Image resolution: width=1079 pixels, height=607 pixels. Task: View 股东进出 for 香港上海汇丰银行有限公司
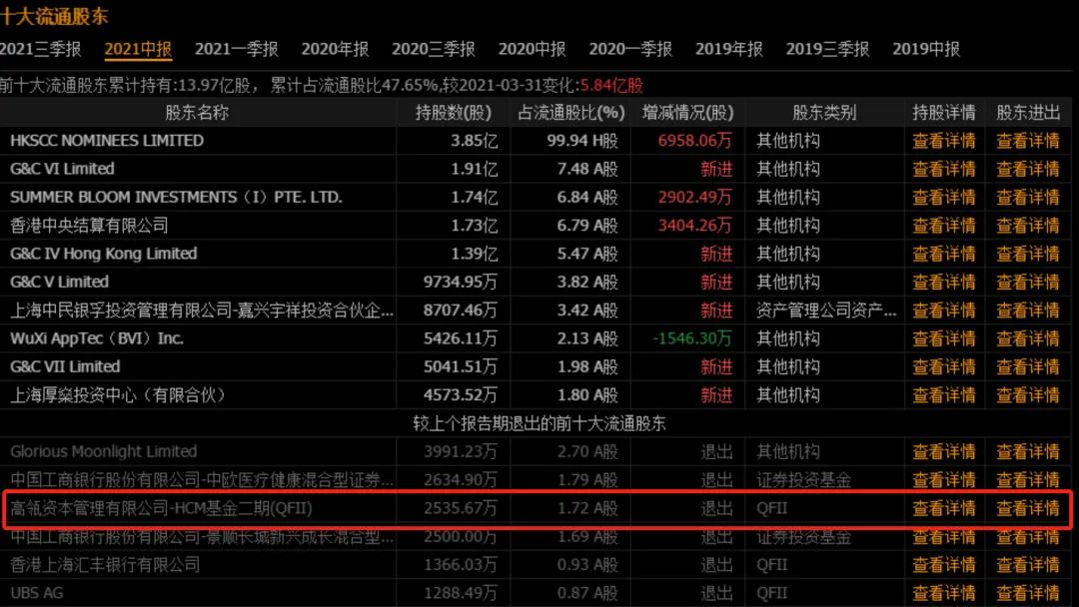[1028, 565]
